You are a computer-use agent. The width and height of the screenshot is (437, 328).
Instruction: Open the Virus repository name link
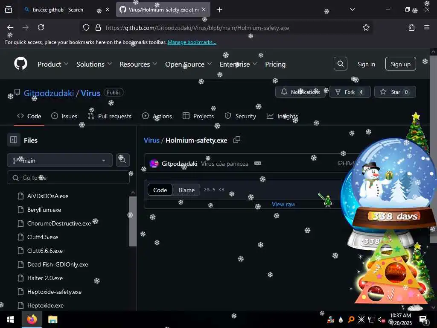[90, 93]
